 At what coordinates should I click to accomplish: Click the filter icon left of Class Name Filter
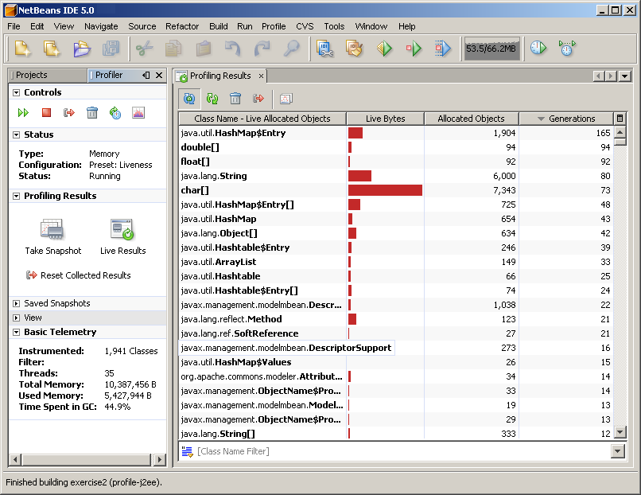(187, 452)
